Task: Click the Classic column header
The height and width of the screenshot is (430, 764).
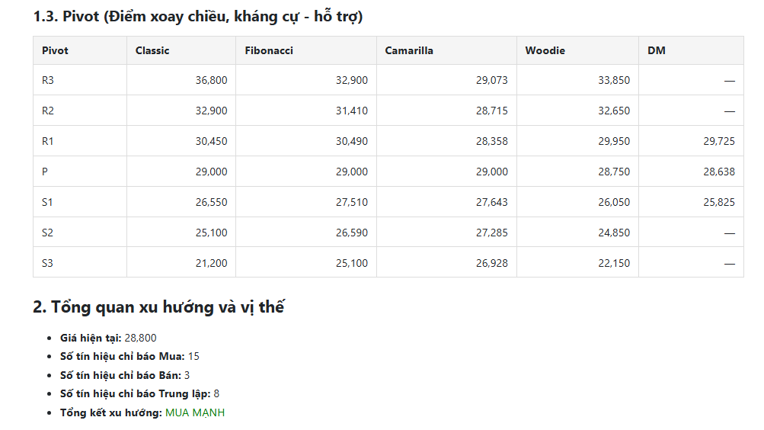Action: point(152,50)
